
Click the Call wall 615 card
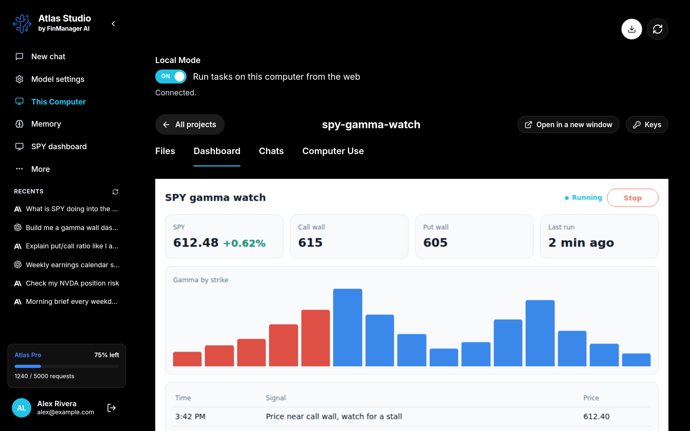pyautogui.click(x=349, y=237)
